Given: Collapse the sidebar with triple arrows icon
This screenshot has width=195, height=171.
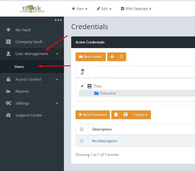Looking at the screenshot, I should click(58, 20).
